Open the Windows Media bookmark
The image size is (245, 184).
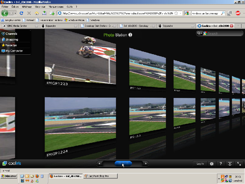point(74,20)
